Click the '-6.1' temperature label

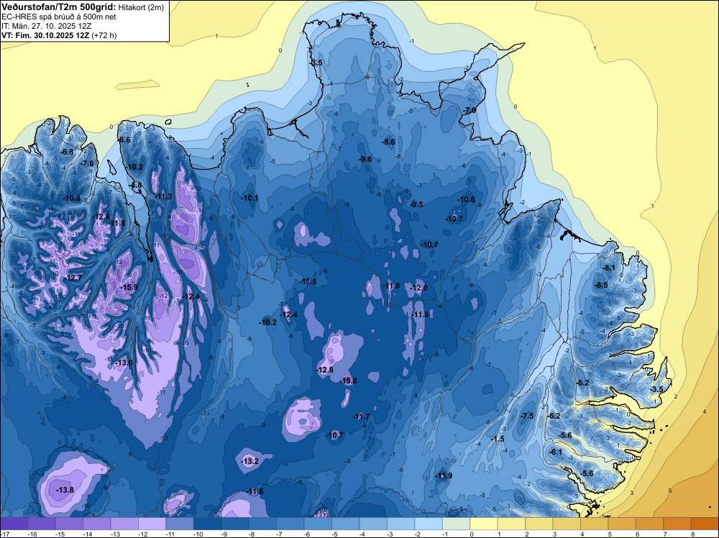pyautogui.click(x=555, y=452)
